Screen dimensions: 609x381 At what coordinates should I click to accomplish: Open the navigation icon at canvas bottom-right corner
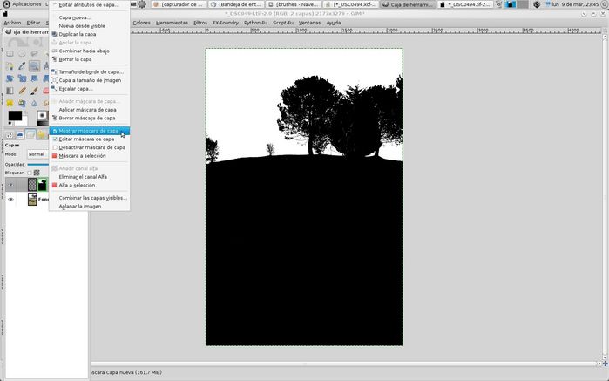[605, 364]
